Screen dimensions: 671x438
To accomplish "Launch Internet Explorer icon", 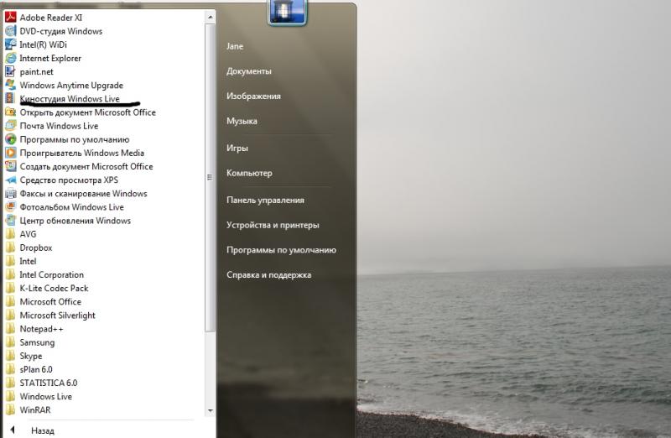I will 10,58.
